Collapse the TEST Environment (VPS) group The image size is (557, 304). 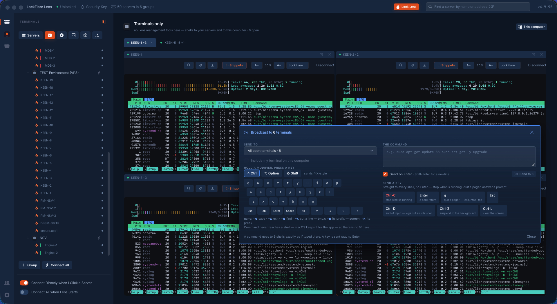point(28,73)
